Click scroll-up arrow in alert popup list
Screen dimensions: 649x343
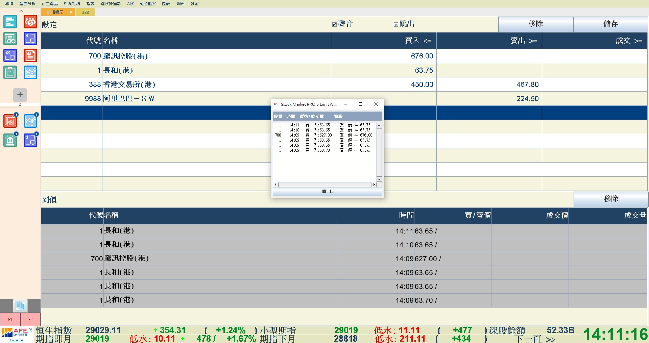click(x=379, y=125)
